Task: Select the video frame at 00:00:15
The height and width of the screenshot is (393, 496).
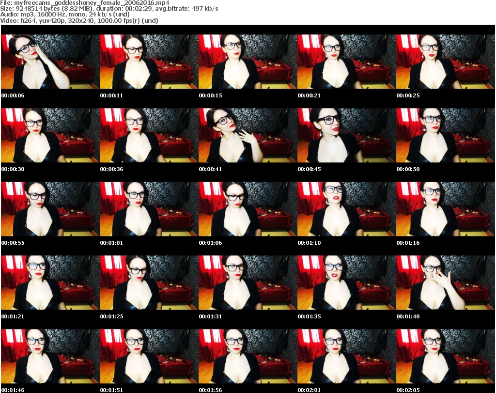Action: pos(248,62)
